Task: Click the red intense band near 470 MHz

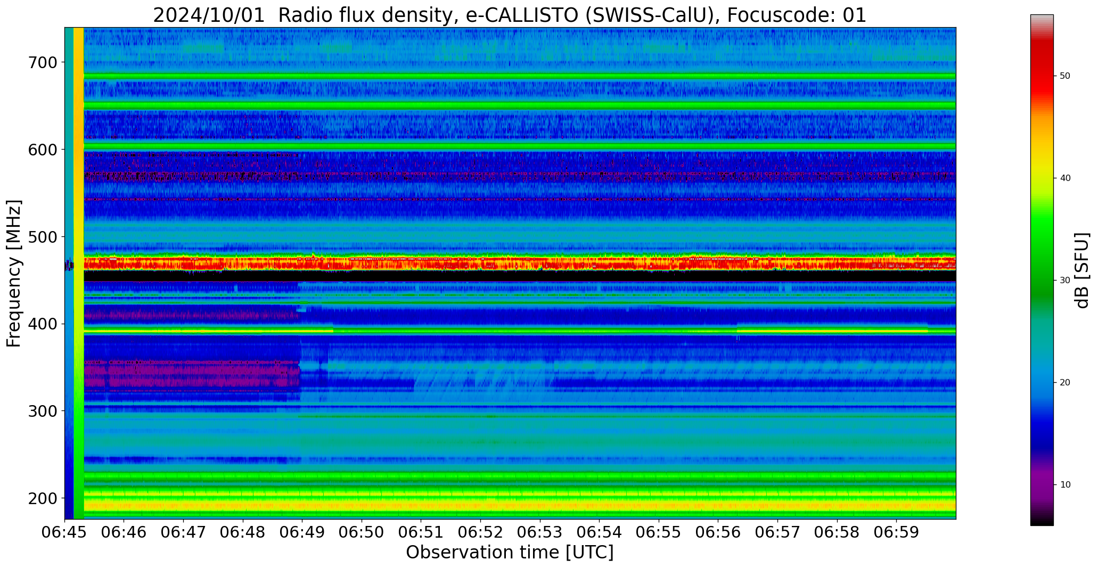Action: point(519,263)
